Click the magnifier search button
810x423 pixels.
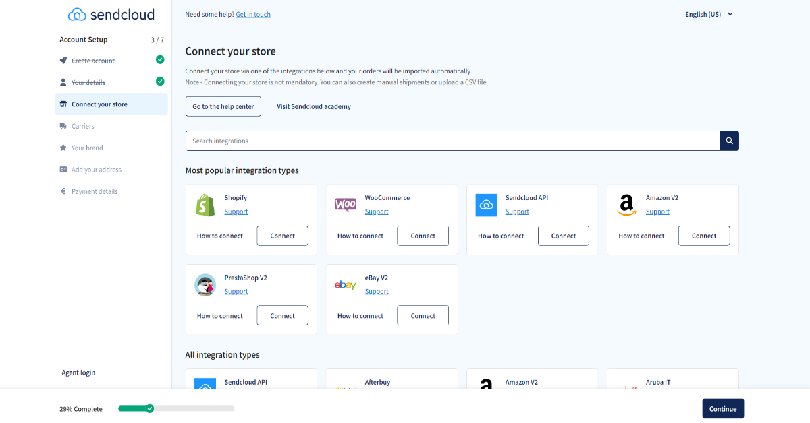(x=730, y=141)
